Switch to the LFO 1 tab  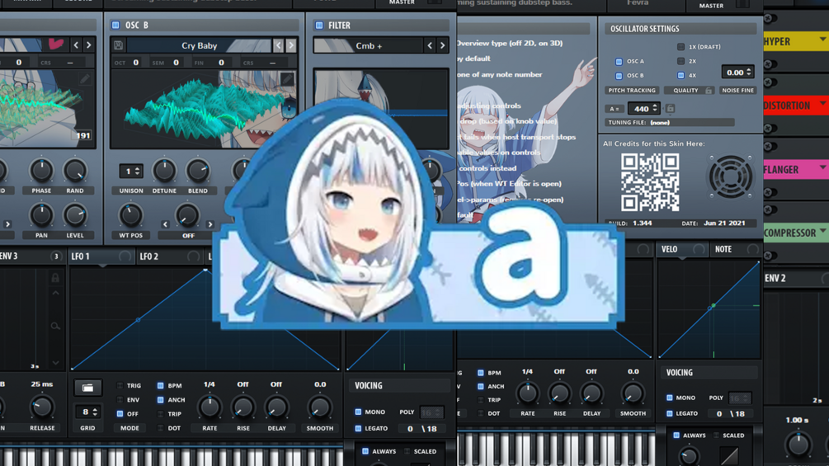point(81,257)
